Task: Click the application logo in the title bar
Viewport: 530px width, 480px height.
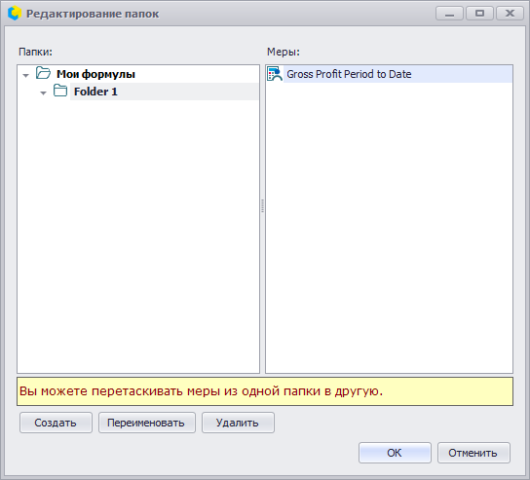Action: click(x=15, y=14)
